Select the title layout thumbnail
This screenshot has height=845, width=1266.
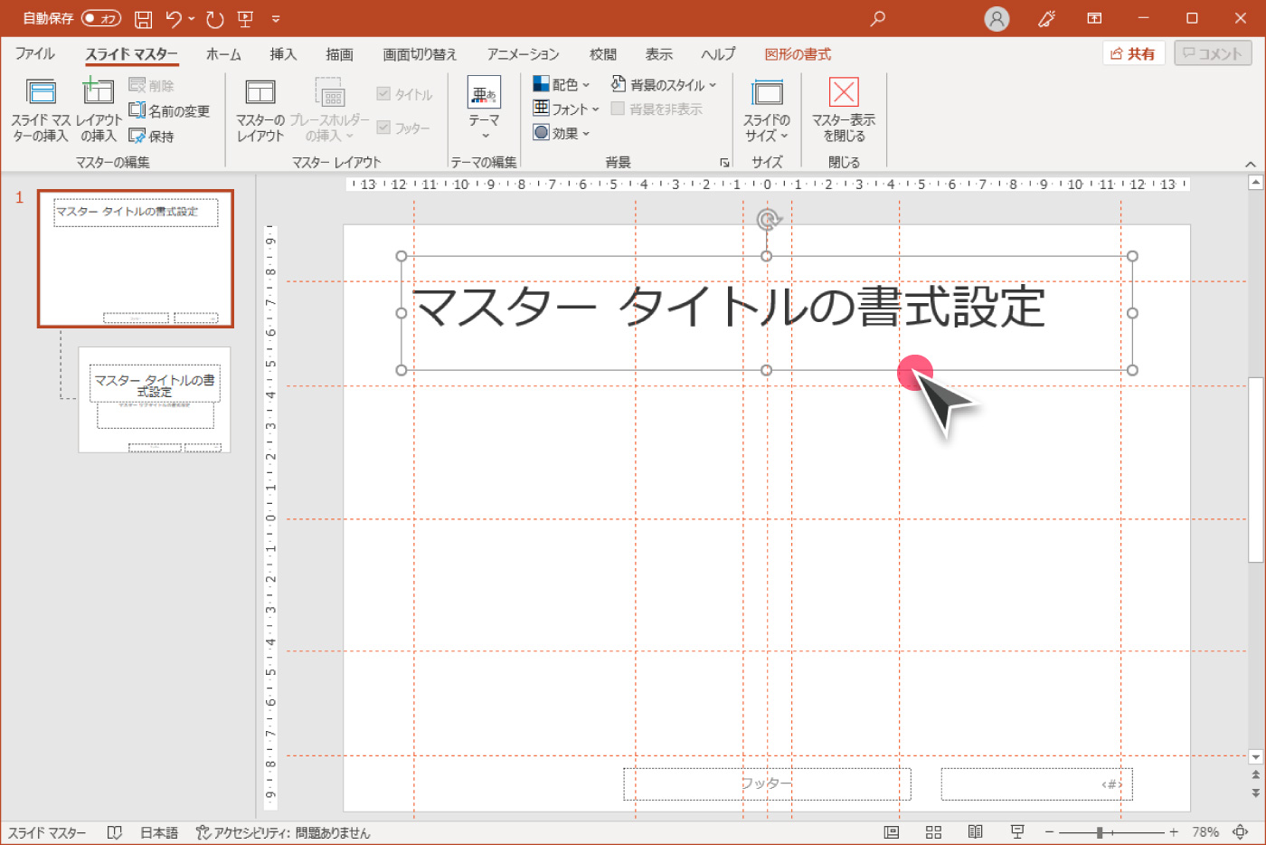154,399
